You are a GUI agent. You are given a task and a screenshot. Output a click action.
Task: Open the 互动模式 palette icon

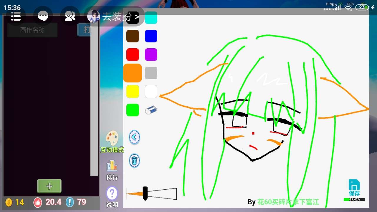112,142
